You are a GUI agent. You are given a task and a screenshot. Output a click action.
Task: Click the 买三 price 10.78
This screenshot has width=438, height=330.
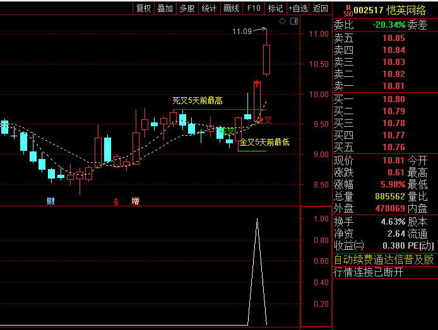(x=394, y=124)
